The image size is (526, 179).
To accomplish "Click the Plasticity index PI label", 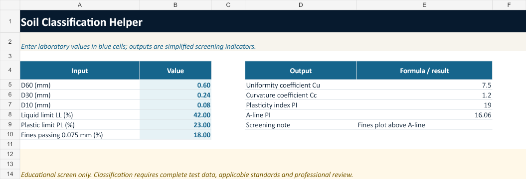I will point(271,105).
